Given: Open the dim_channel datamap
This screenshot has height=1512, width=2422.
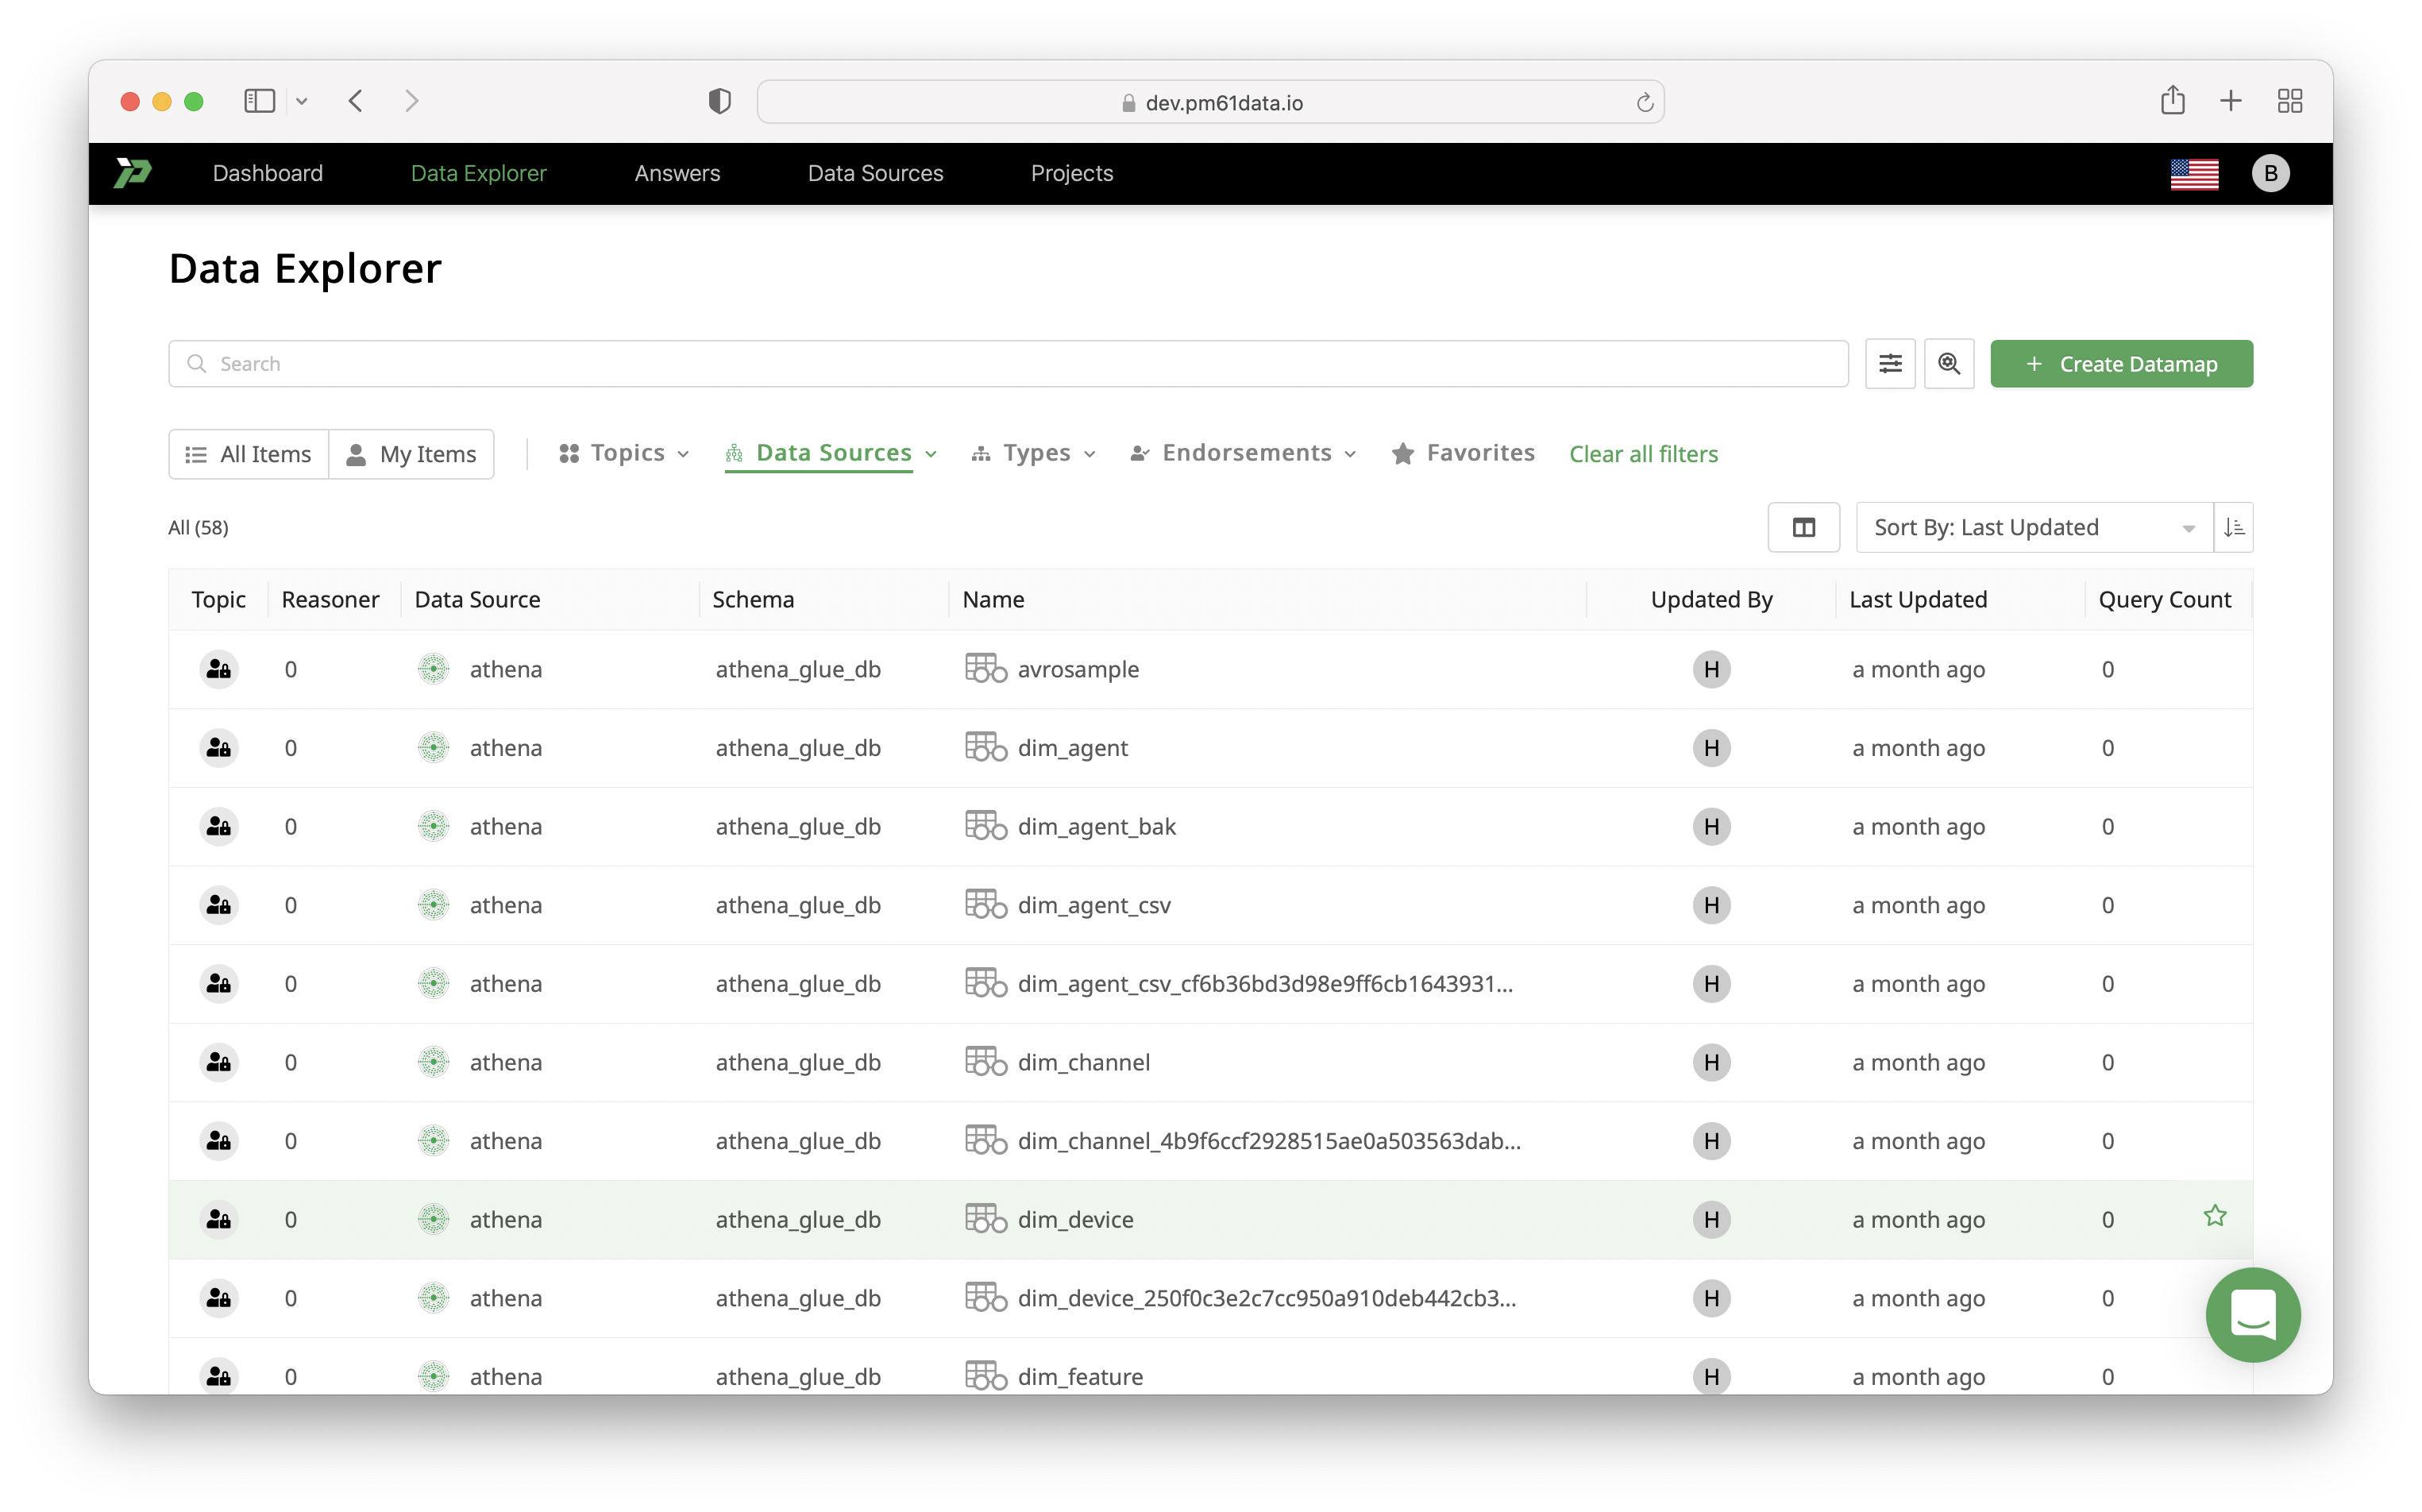Looking at the screenshot, I should point(1083,1062).
